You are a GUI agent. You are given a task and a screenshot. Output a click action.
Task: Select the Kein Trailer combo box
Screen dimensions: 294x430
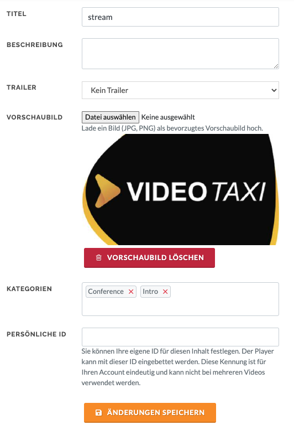[180, 90]
